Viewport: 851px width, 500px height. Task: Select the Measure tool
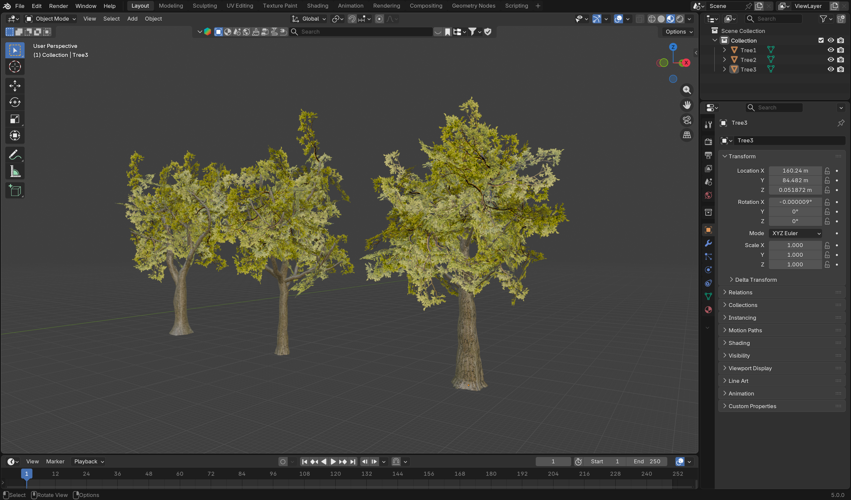click(15, 172)
